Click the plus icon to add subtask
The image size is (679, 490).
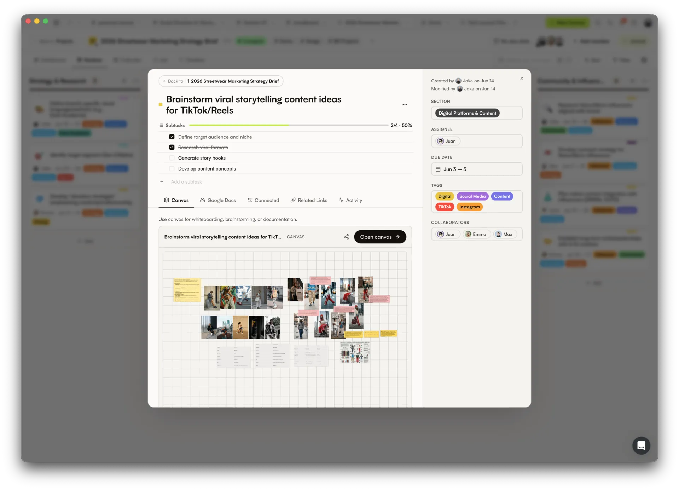click(162, 182)
